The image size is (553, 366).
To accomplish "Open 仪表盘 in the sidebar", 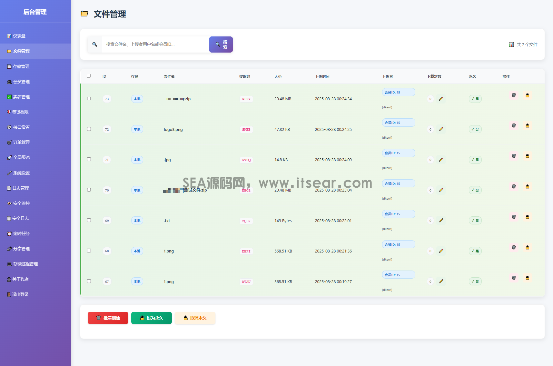I will tap(35, 36).
